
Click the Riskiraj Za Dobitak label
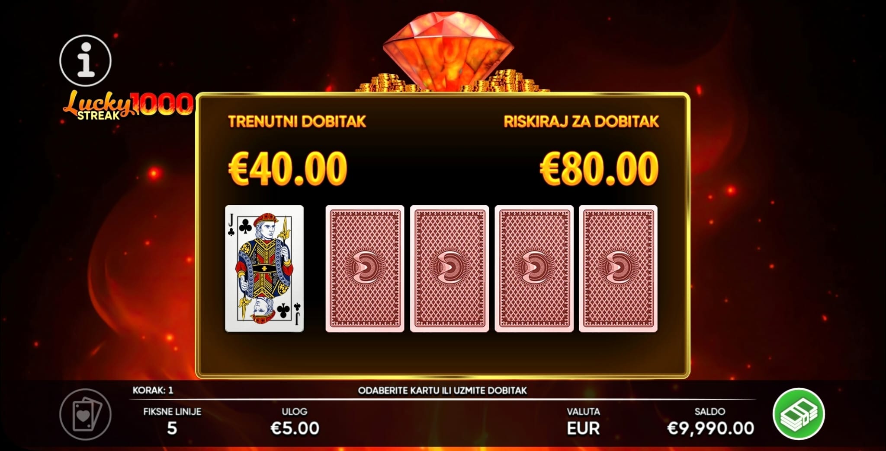coord(581,121)
